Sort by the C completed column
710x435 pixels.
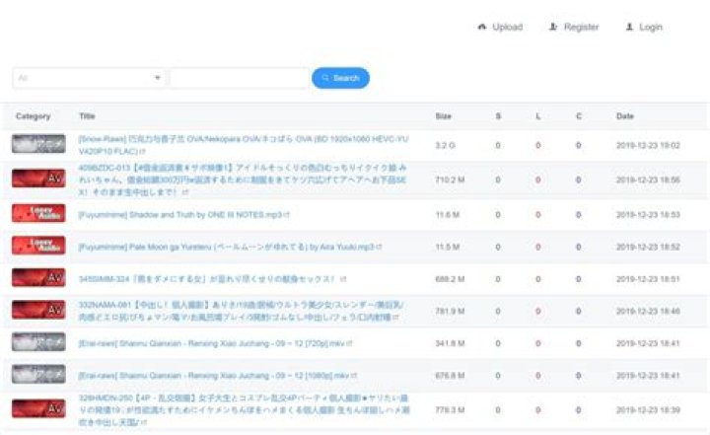point(578,116)
